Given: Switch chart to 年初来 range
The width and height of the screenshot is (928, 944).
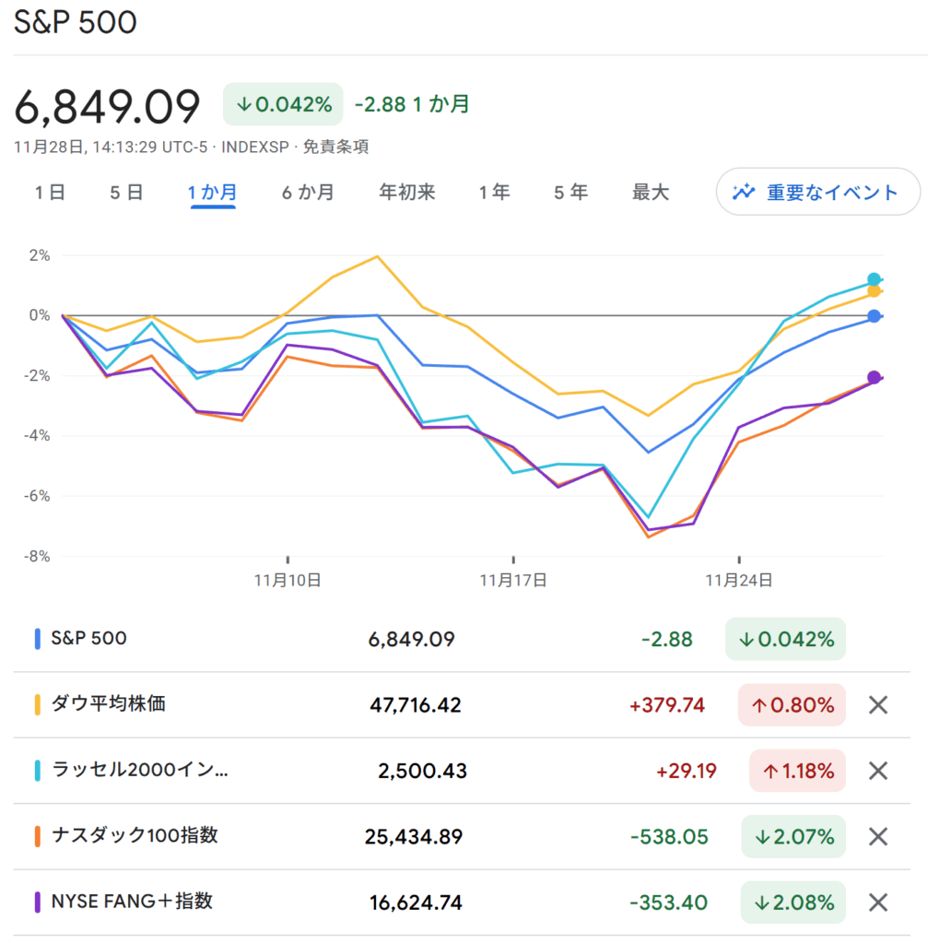Looking at the screenshot, I should tap(406, 193).
